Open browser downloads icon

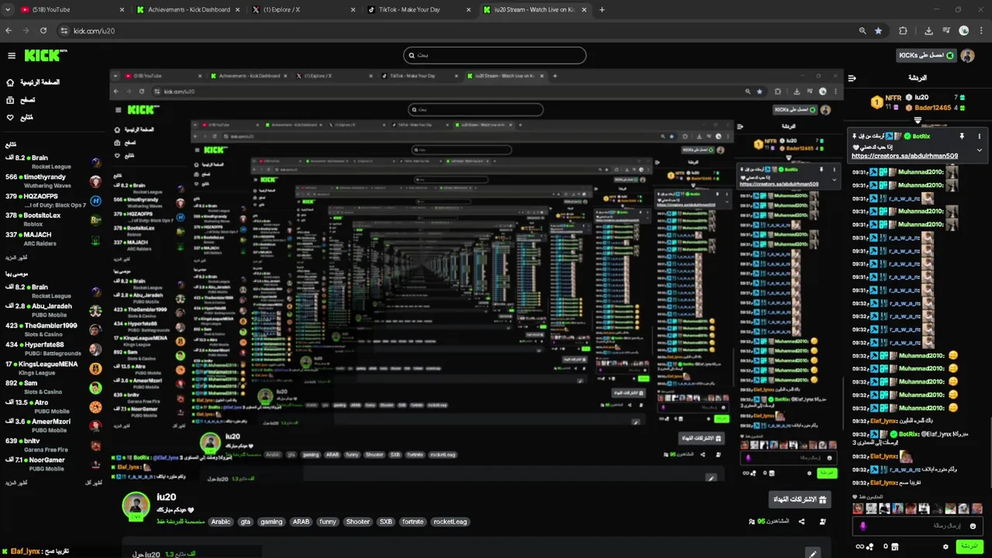click(928, 31)
